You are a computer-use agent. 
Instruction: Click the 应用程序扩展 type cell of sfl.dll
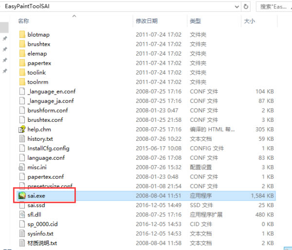tap(206, 215)
